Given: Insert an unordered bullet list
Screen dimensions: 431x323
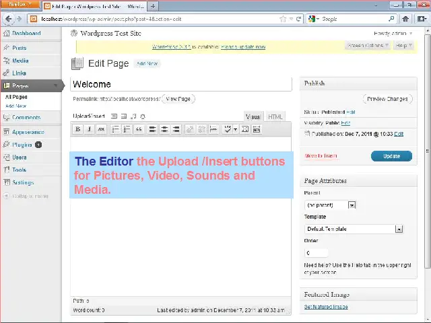Looking at the screenshot, I should [115, 129].
